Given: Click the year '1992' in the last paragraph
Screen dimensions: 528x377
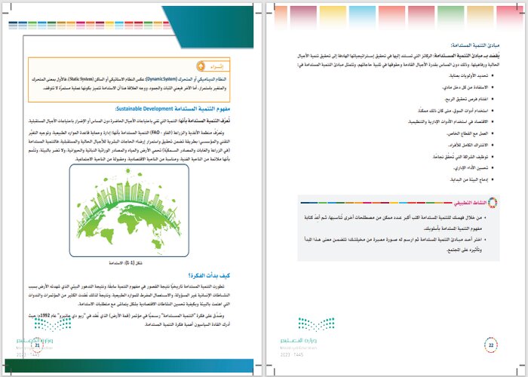Looking at the screenshot, I should pyautogui.click(x=45, y=316).
